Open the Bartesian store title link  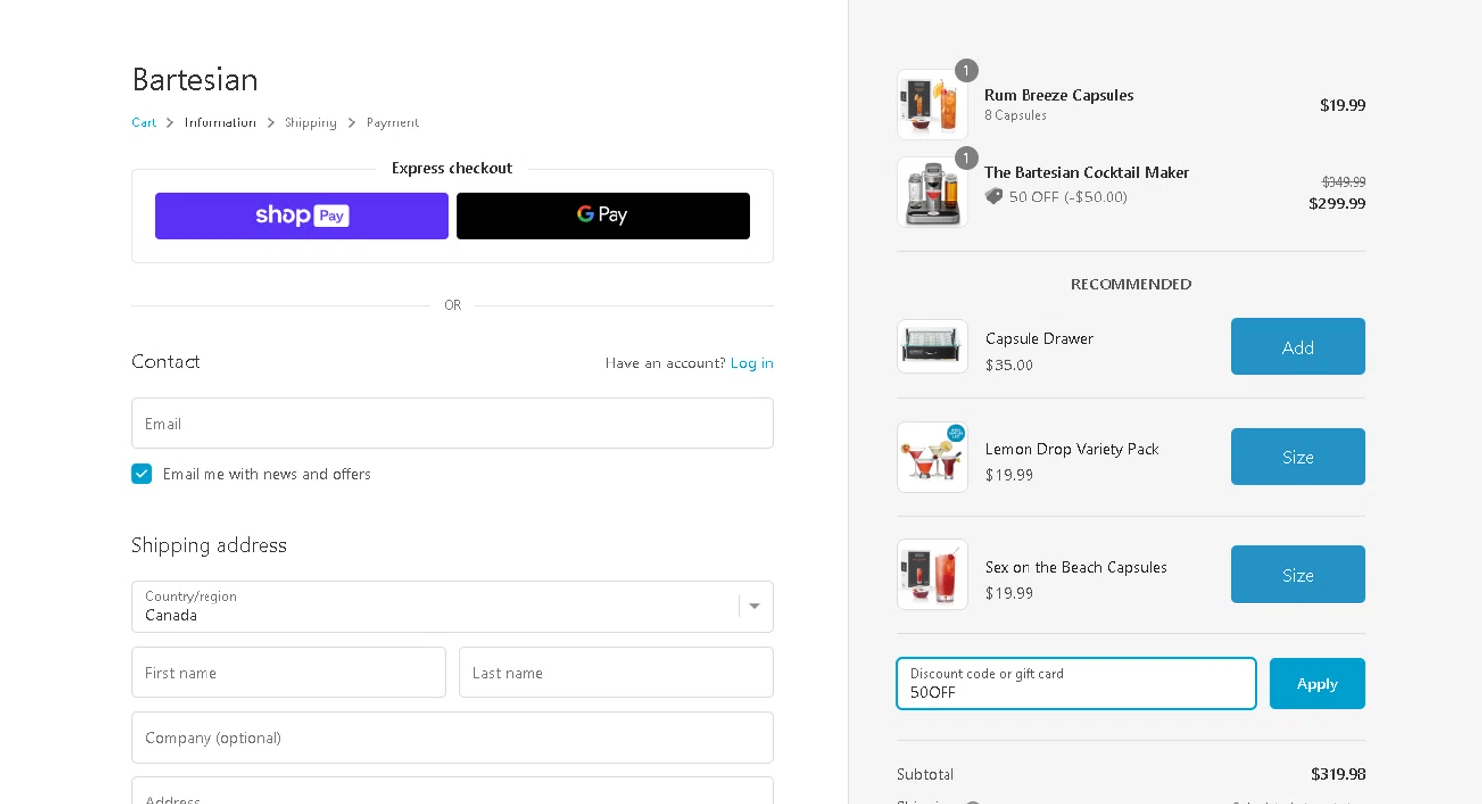point(196,79)
